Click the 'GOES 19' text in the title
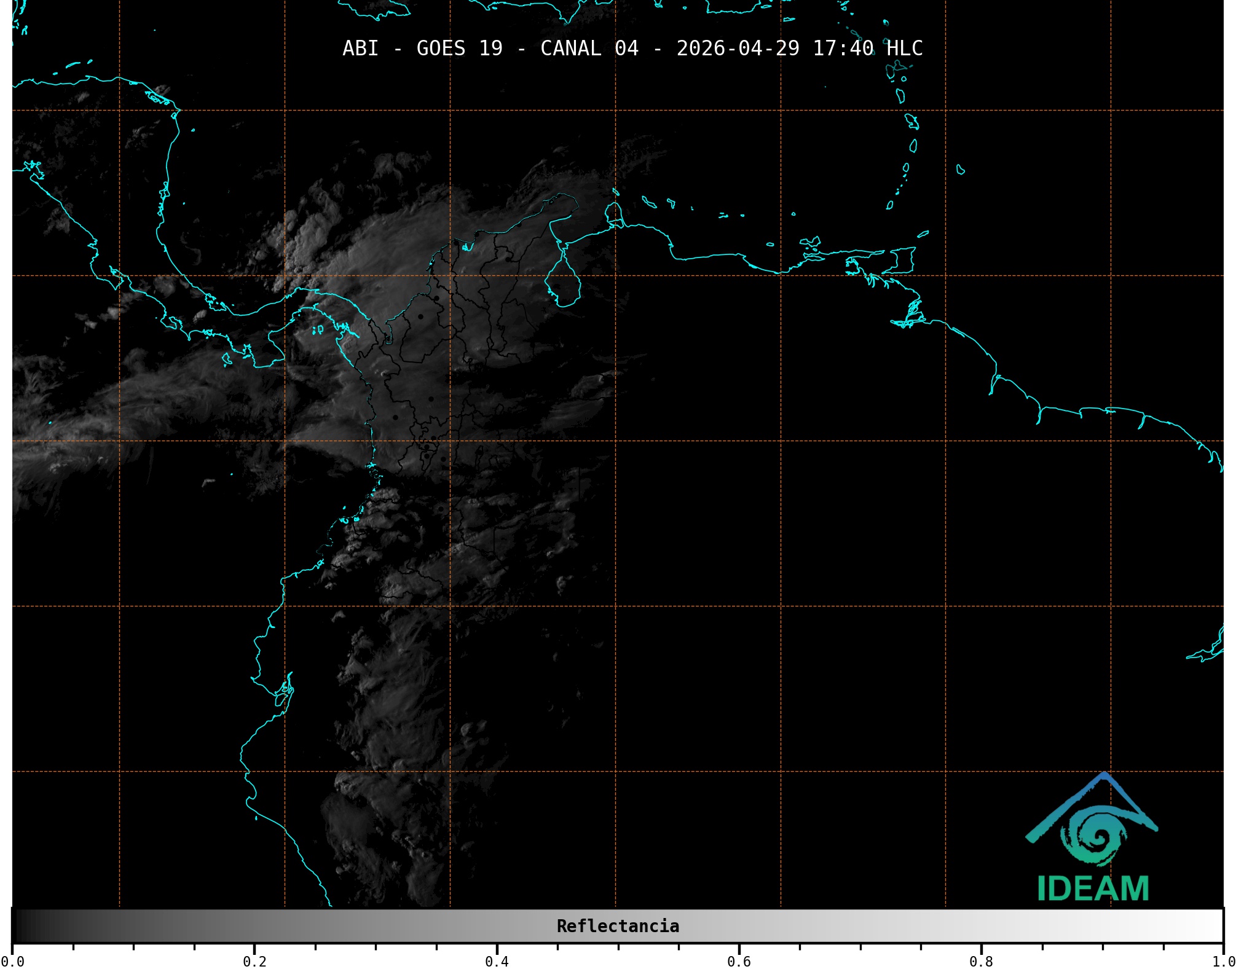1236x969 pixels. click(x=459, y=49)
